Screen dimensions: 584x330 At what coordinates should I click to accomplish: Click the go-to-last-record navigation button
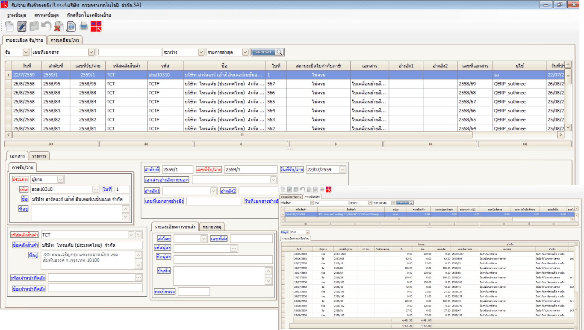click(x=525, y=144)
